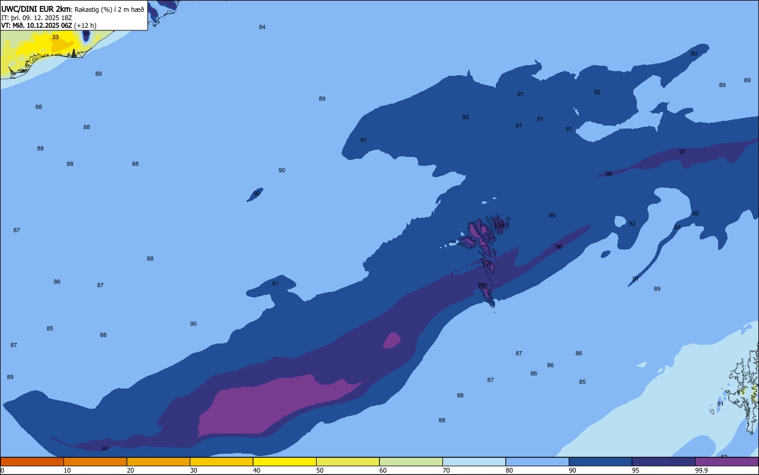Click the humidity value 81 near the coastline

[x=720, y=404]
